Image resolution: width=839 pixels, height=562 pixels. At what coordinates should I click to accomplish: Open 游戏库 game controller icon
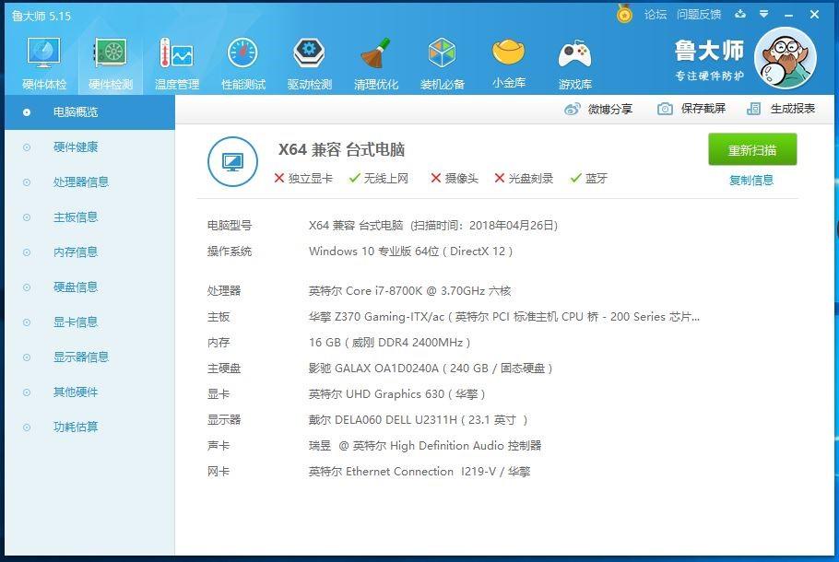(x=574, y=64)
